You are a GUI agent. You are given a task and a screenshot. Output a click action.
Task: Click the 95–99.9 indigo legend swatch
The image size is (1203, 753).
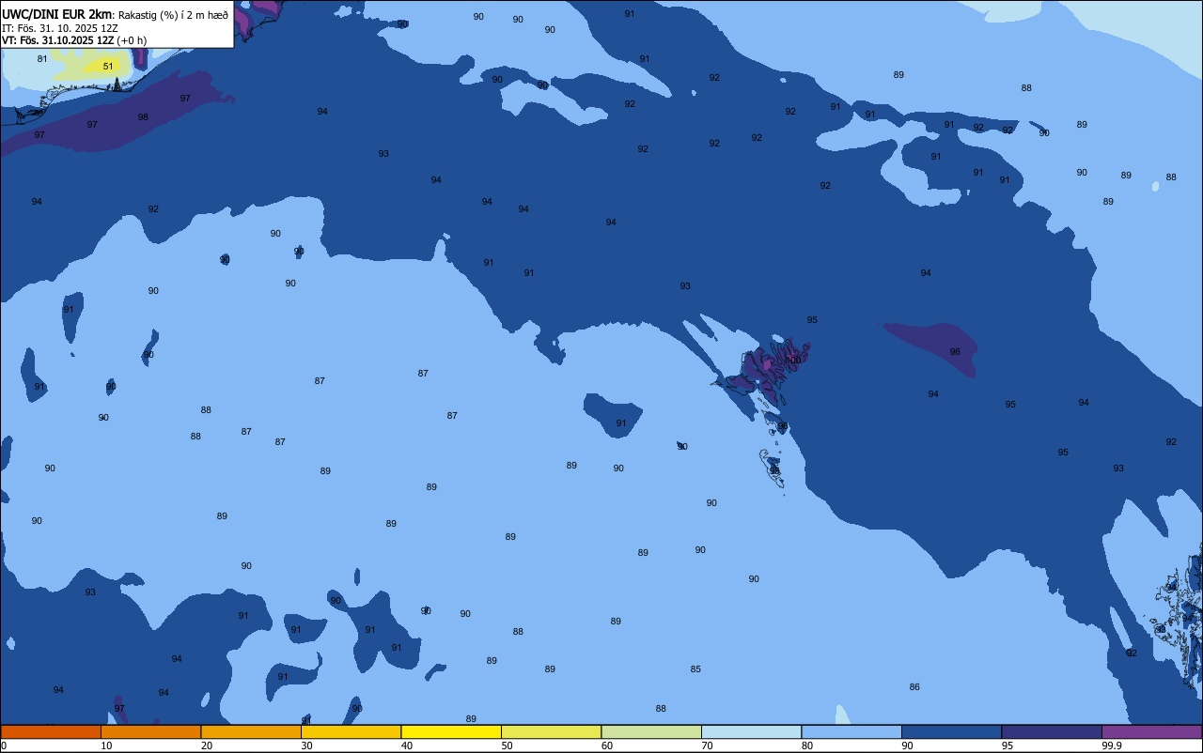(x=1052, y=731)
